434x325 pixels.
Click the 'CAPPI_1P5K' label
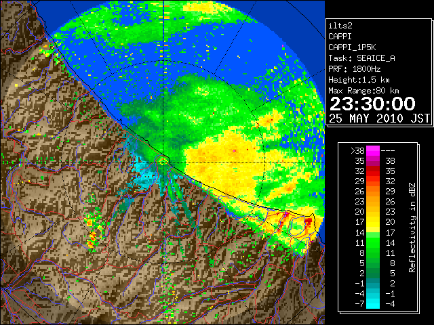[352, 47]
